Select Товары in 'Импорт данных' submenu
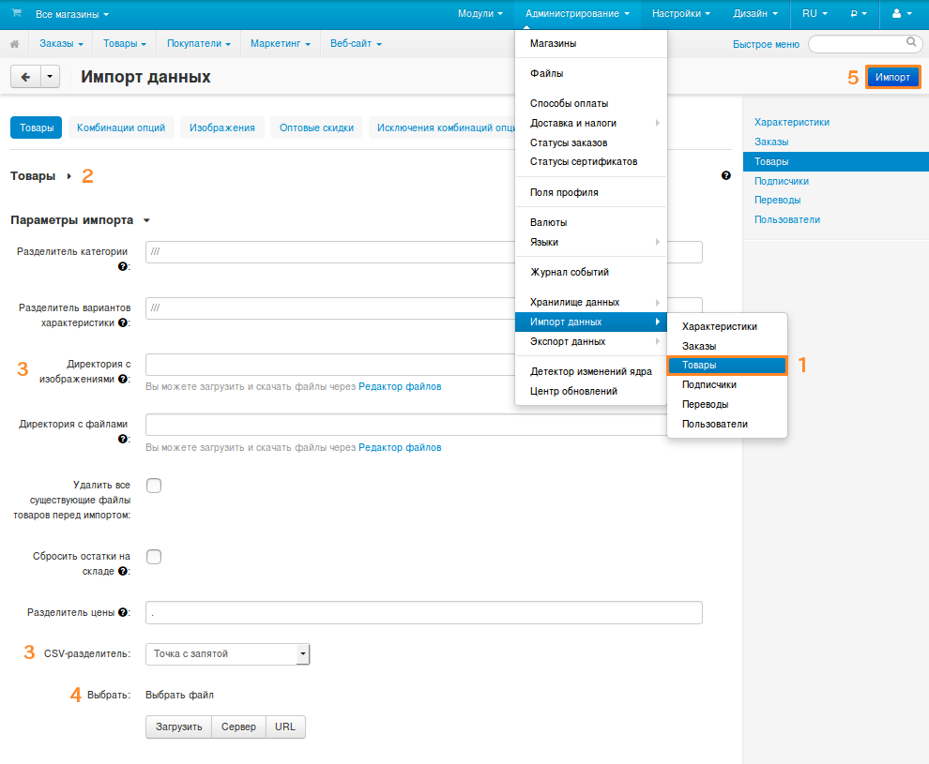The width and height of the screenshot is (929, 764). (x=727, y=366)
